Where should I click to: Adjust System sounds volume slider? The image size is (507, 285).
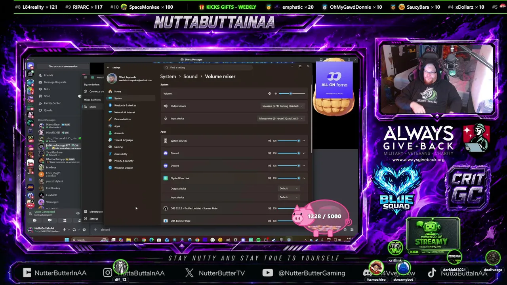pos(289,141)
